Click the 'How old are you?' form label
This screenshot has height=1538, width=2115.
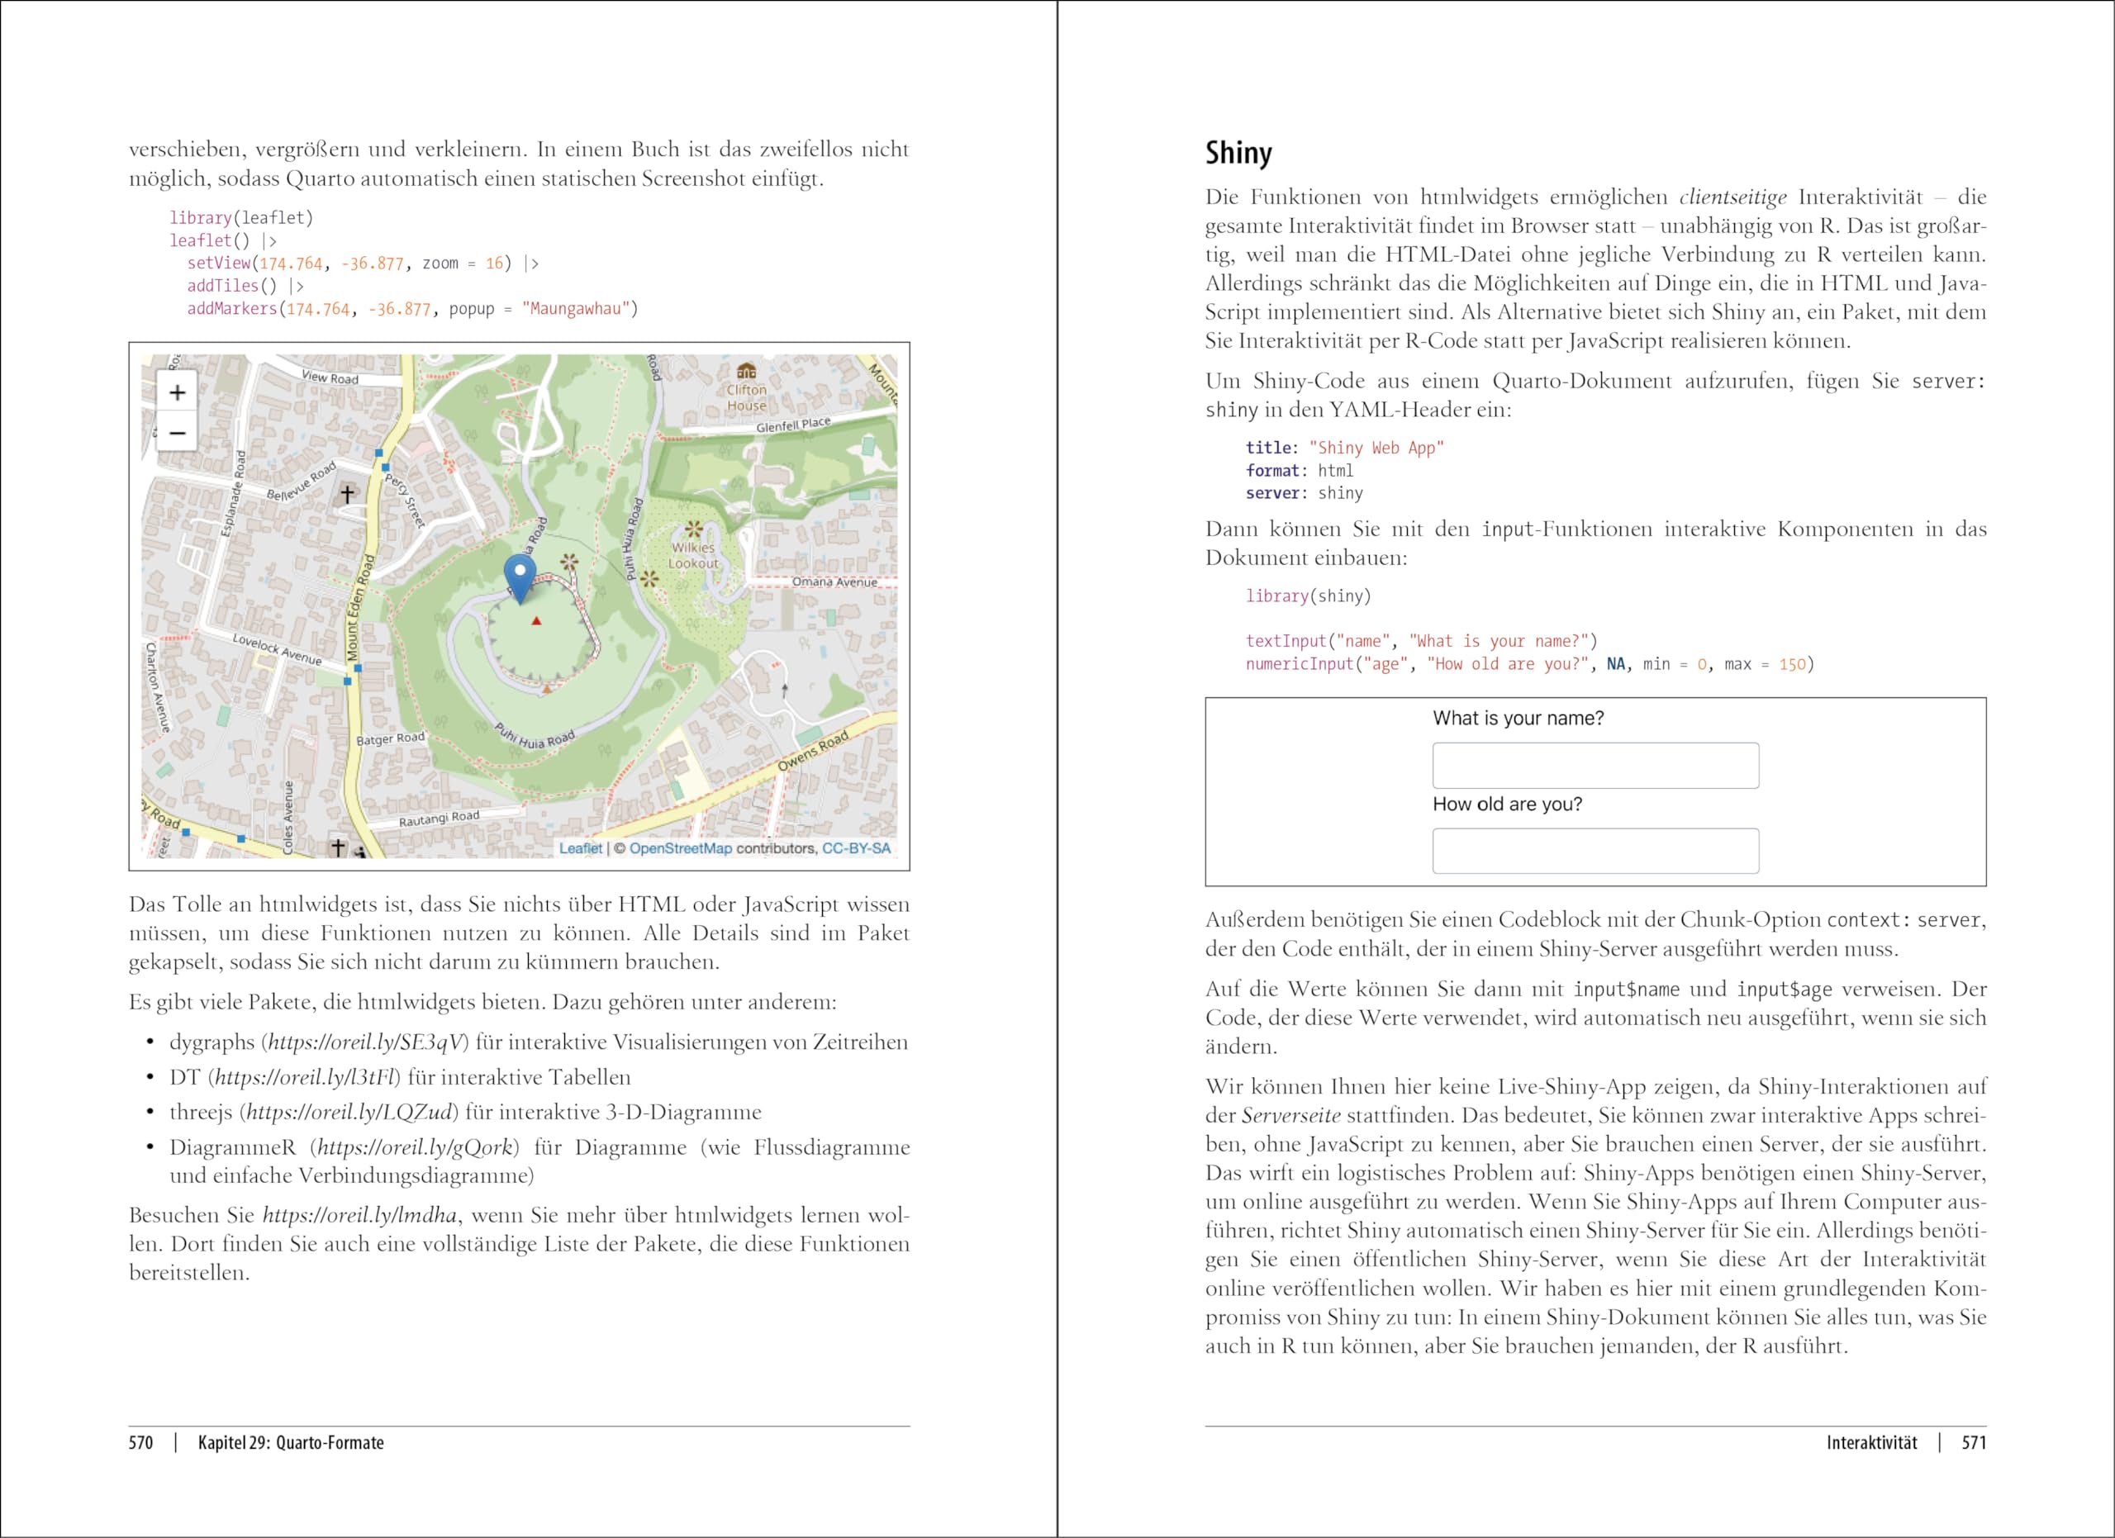pos(1507,805)
